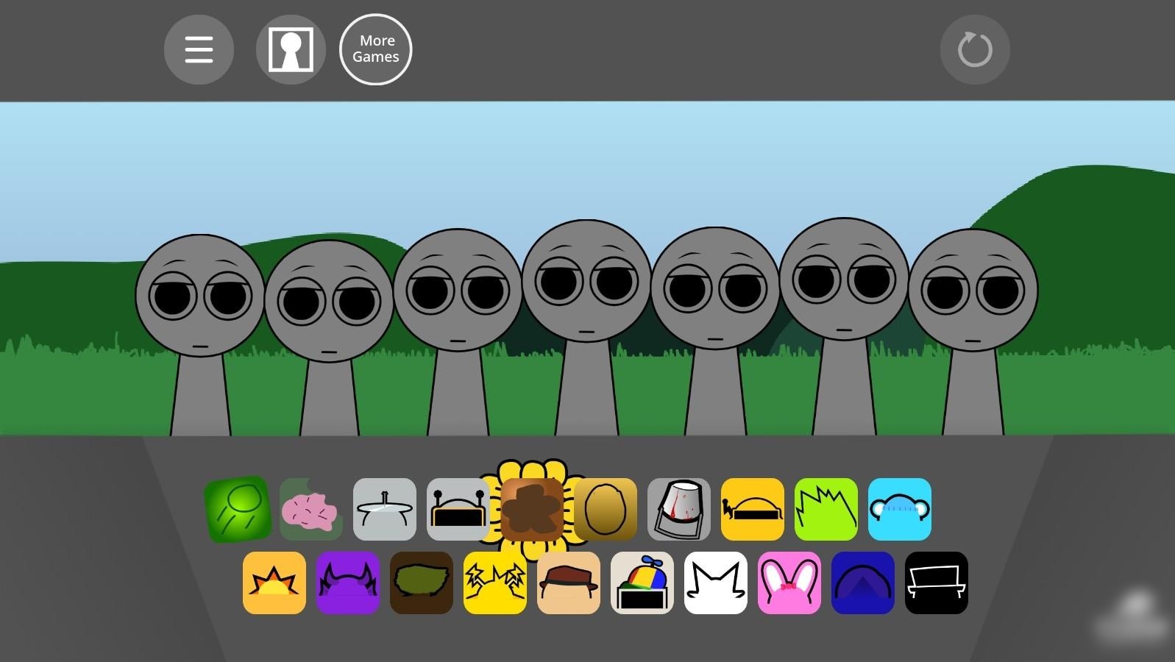The width and height of the screenshot is (1175, 662).
Task: Click the keyhole silhouette button
Action: point(291,50)
